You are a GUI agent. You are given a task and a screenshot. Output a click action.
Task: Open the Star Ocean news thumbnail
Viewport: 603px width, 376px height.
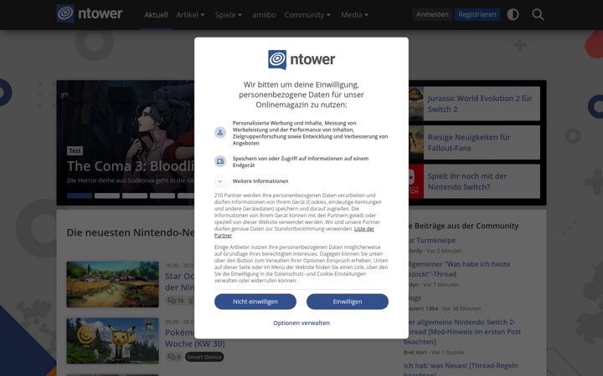point(113,284)
